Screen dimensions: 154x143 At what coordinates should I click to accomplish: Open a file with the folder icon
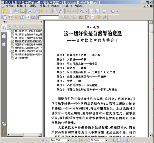[x=5, y=11]
